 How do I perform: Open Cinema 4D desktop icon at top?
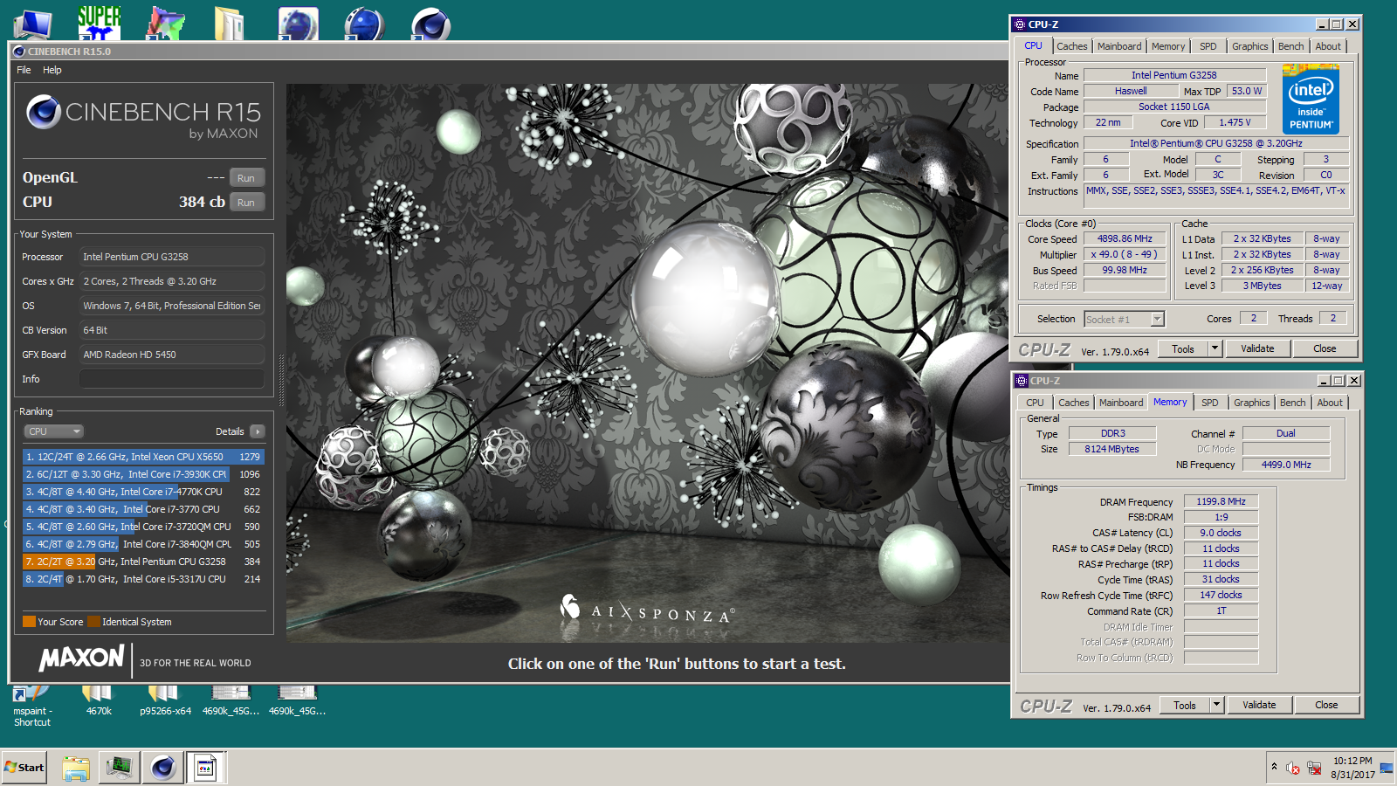pos(431,24)
